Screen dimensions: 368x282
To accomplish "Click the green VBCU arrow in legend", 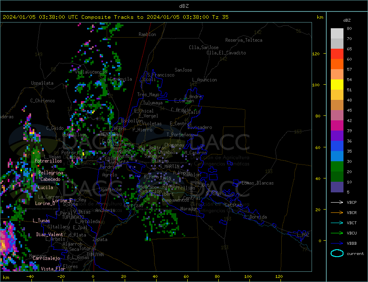I will pos(337,233).
